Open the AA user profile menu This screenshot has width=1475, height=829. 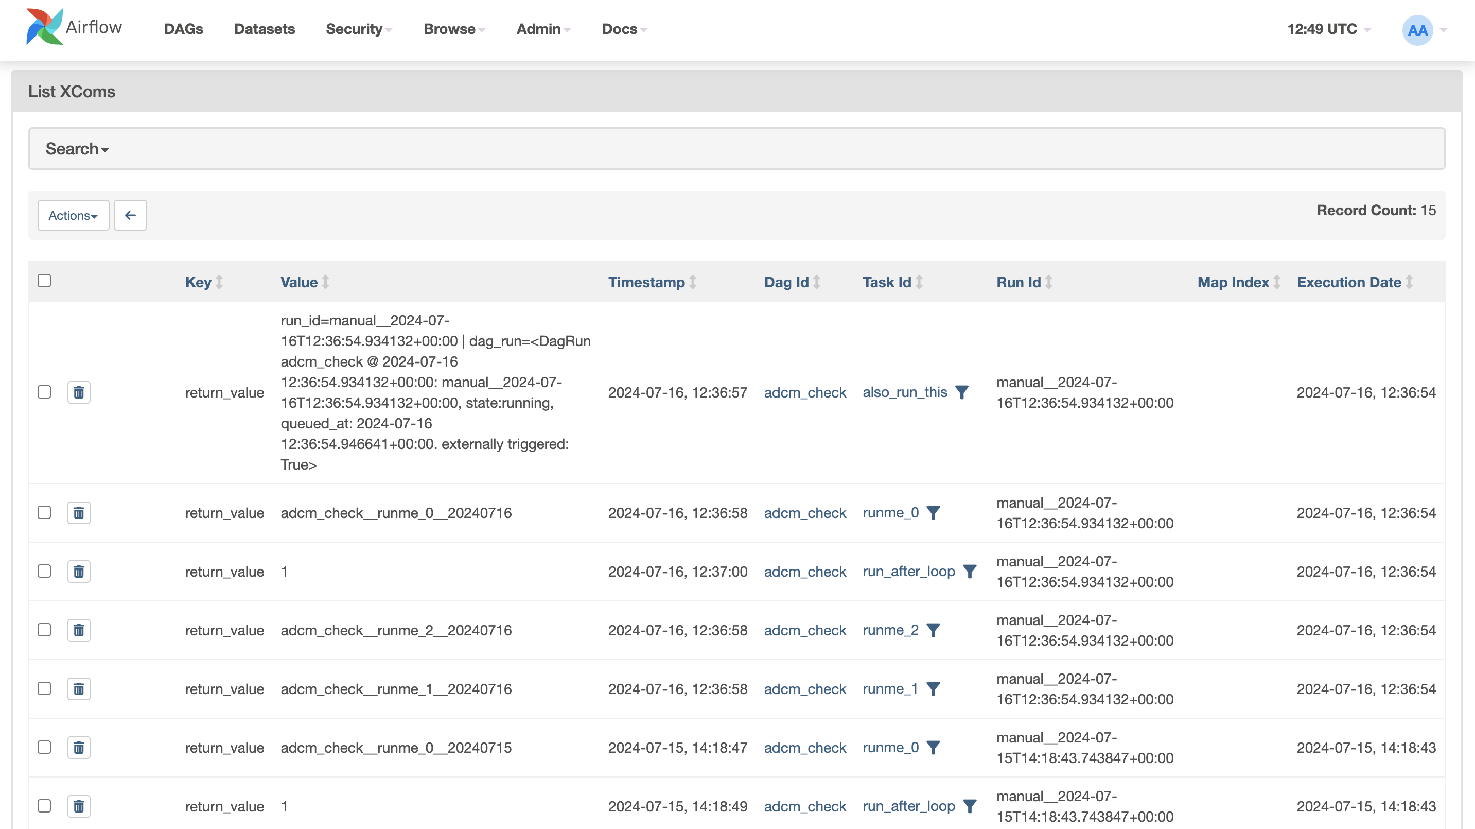(x=1417, y=29)
